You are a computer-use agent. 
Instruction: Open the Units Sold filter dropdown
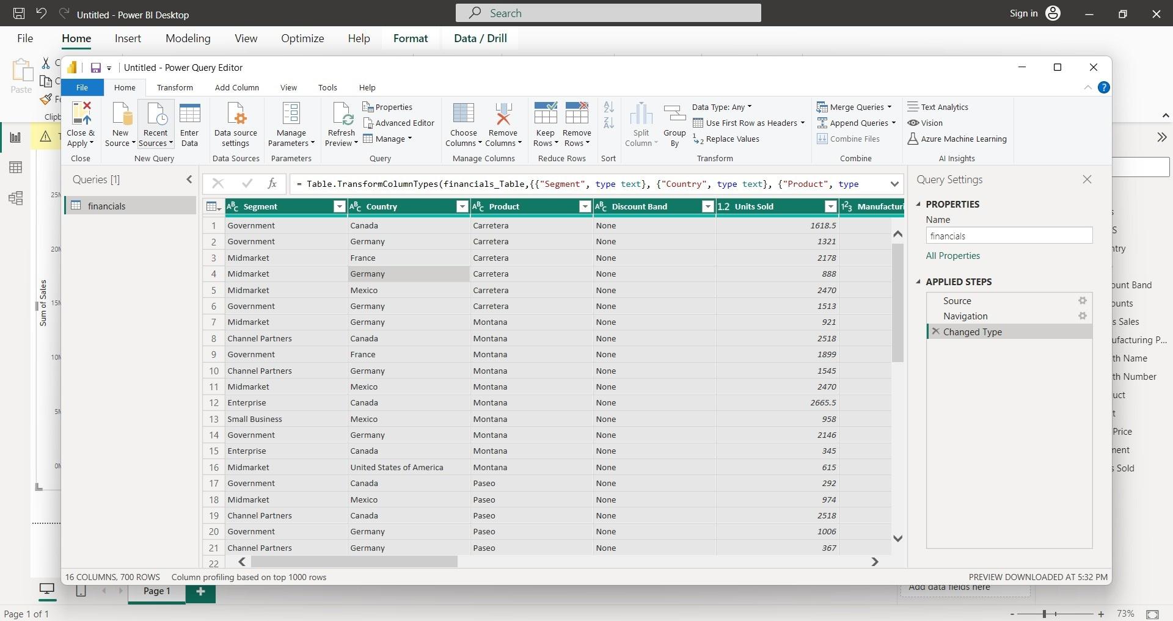pyautogui.click(x=830, y=206)
